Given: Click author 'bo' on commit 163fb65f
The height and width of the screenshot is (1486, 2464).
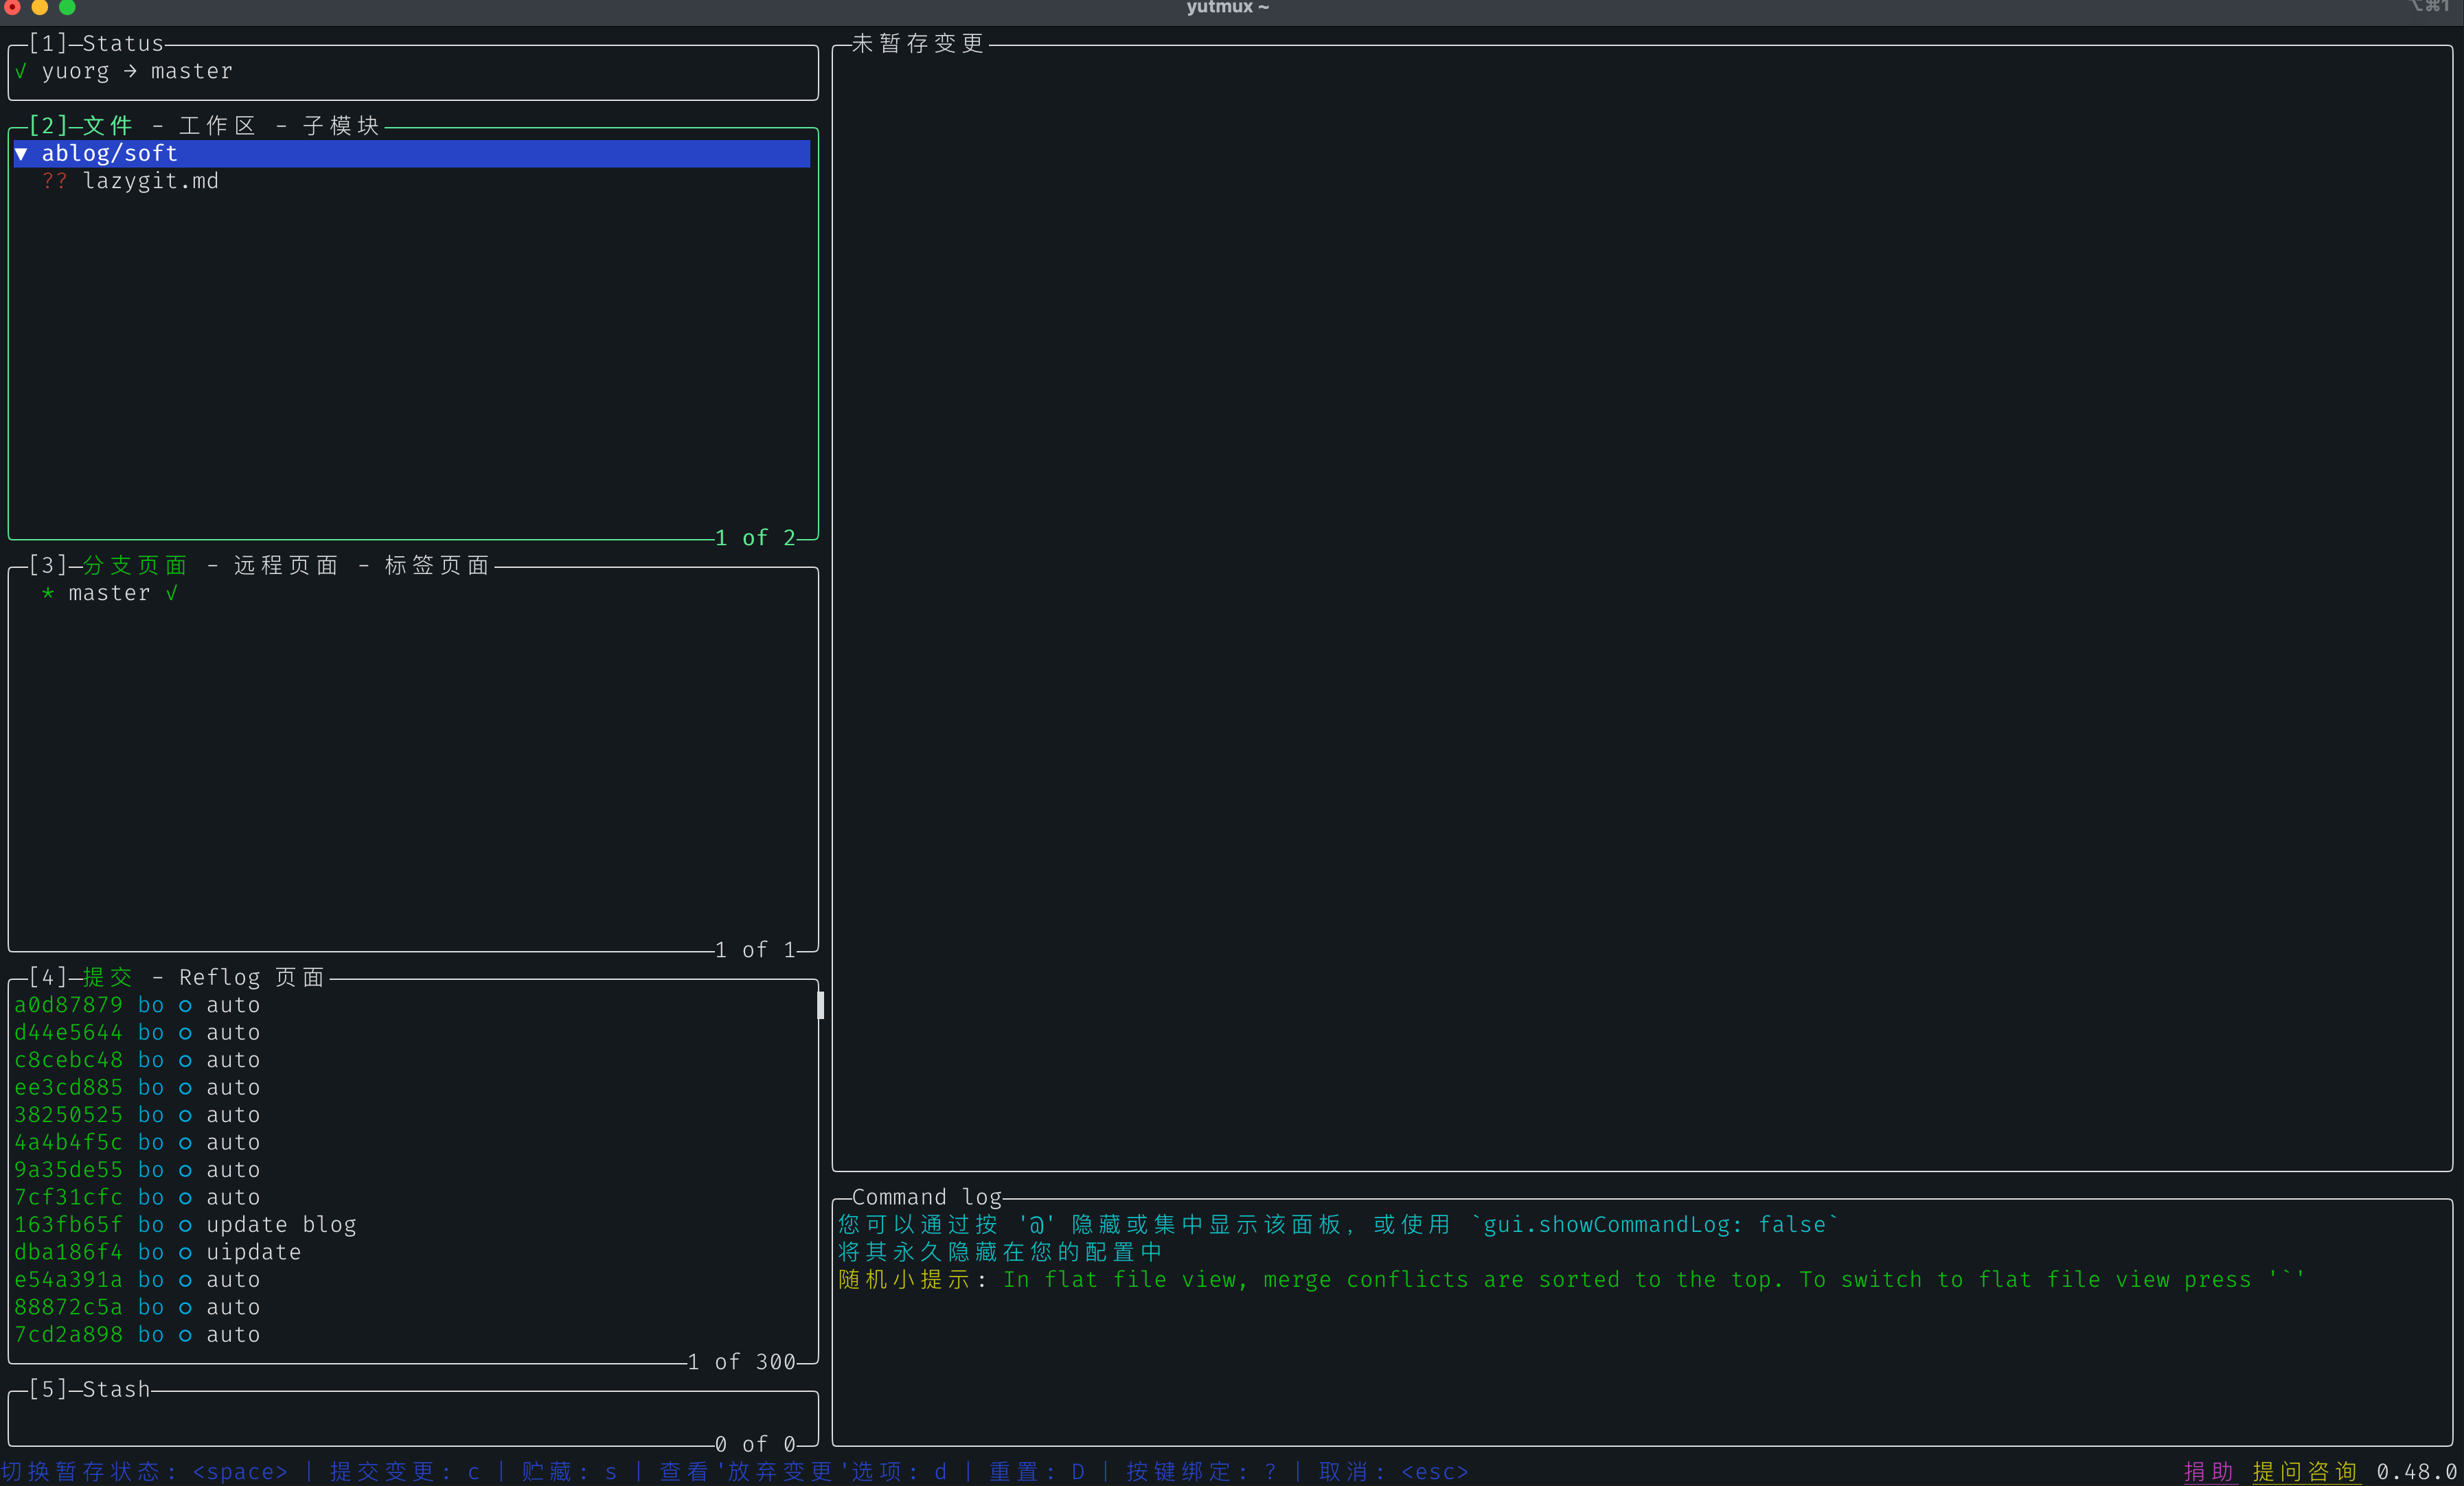Looking at the screenshot, I should point(151,1225).
